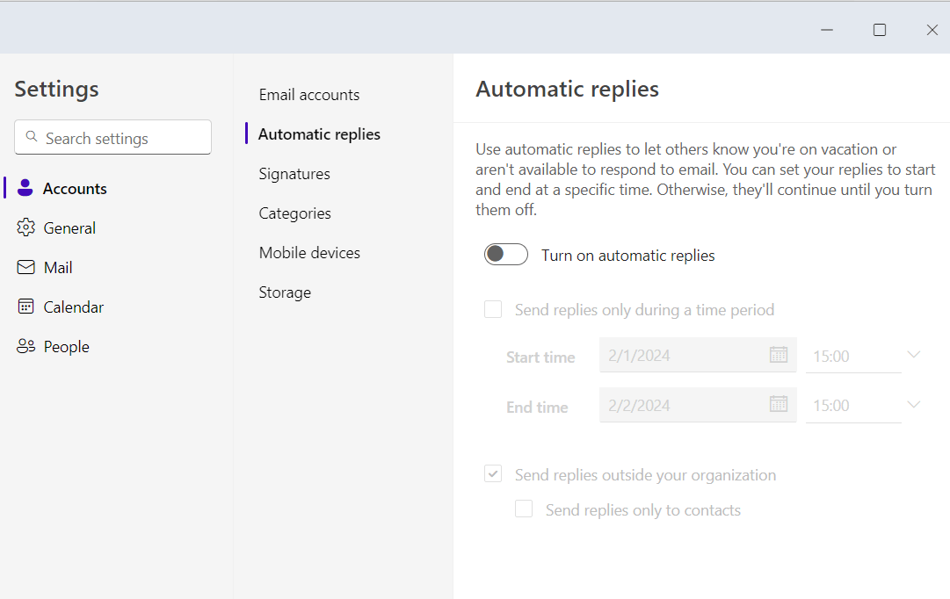
Task: Maximize the Settings window
Action: [879, 30]
